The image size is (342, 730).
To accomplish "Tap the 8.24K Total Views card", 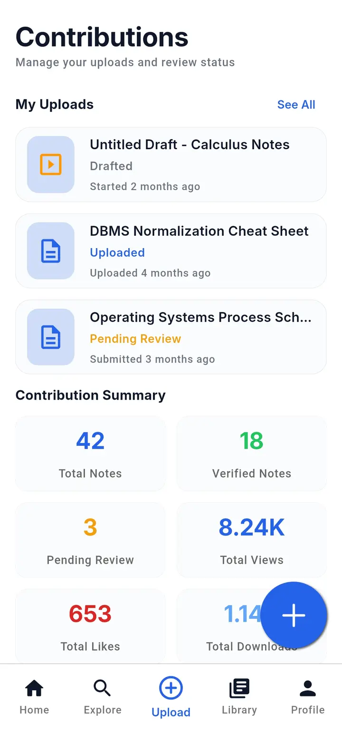I will [252, 540].
